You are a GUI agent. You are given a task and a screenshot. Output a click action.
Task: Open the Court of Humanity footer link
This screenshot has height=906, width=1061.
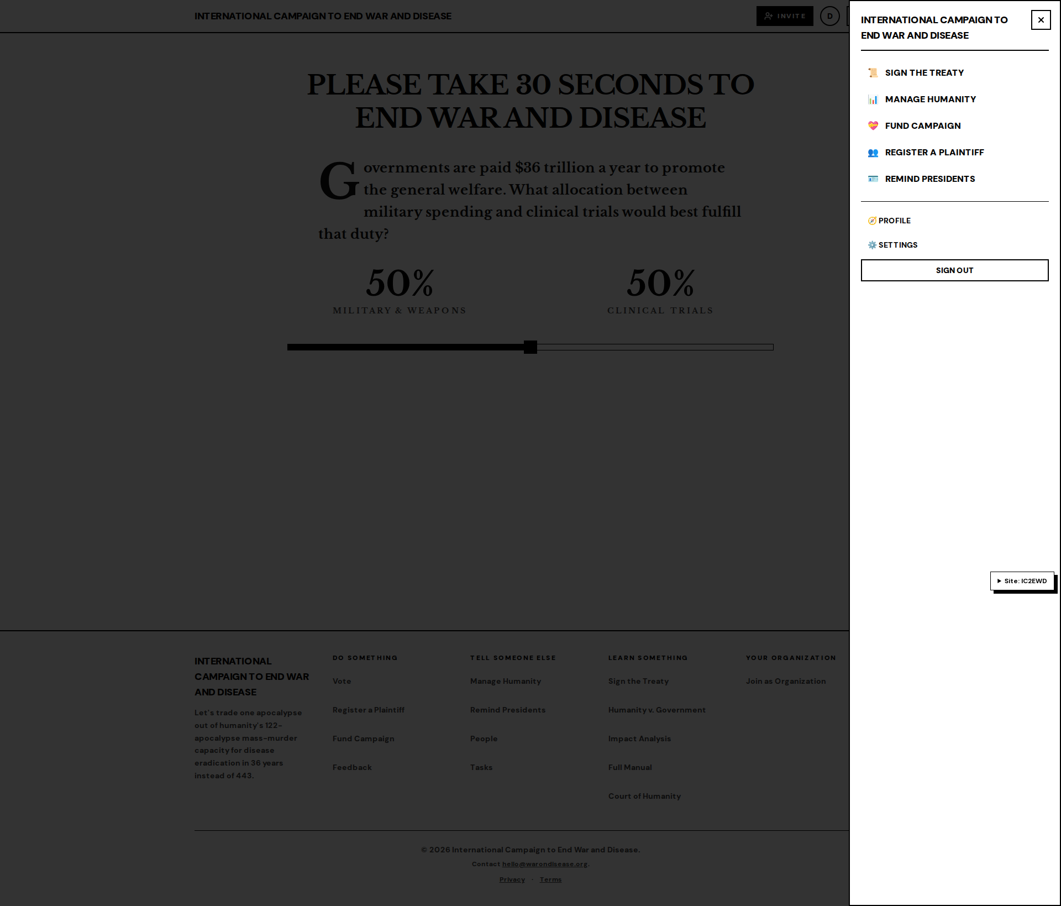coord(644,797)
